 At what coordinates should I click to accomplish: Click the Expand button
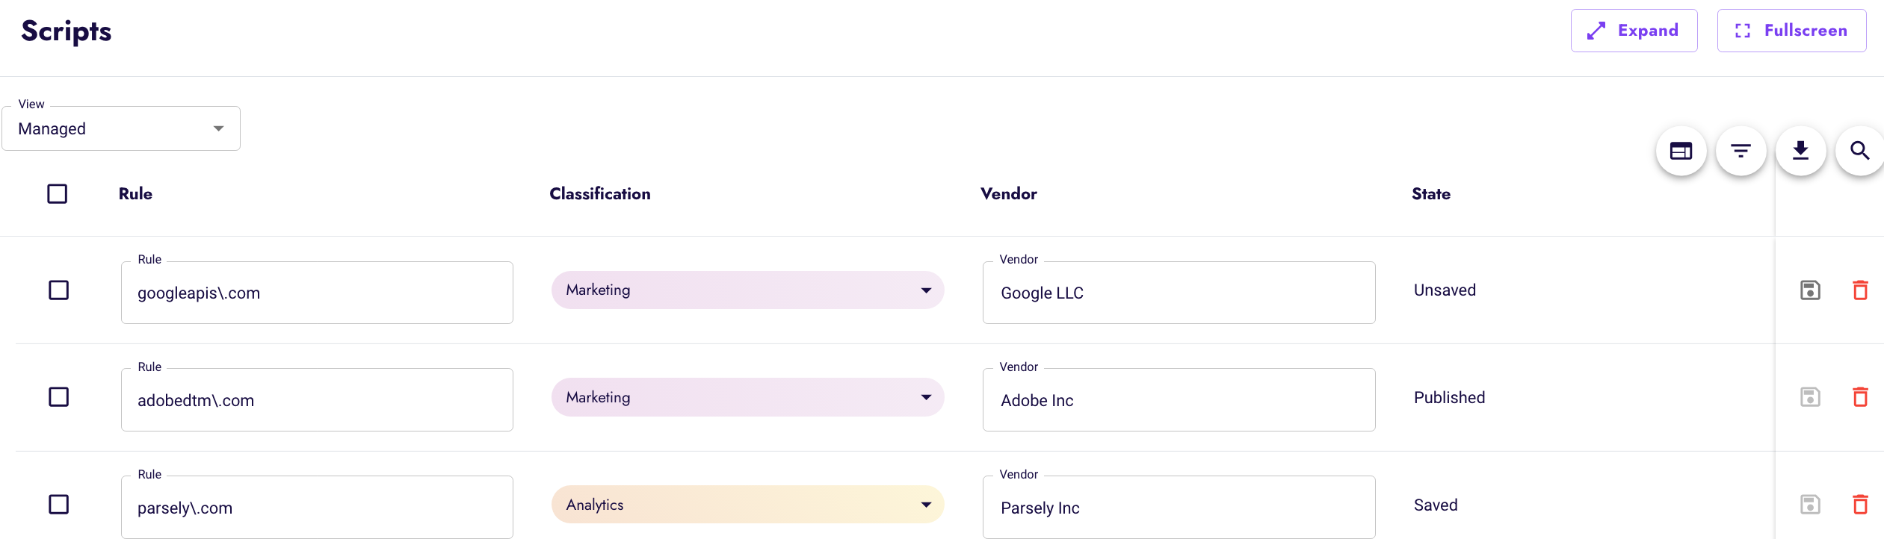click(x=1634, y=30)
